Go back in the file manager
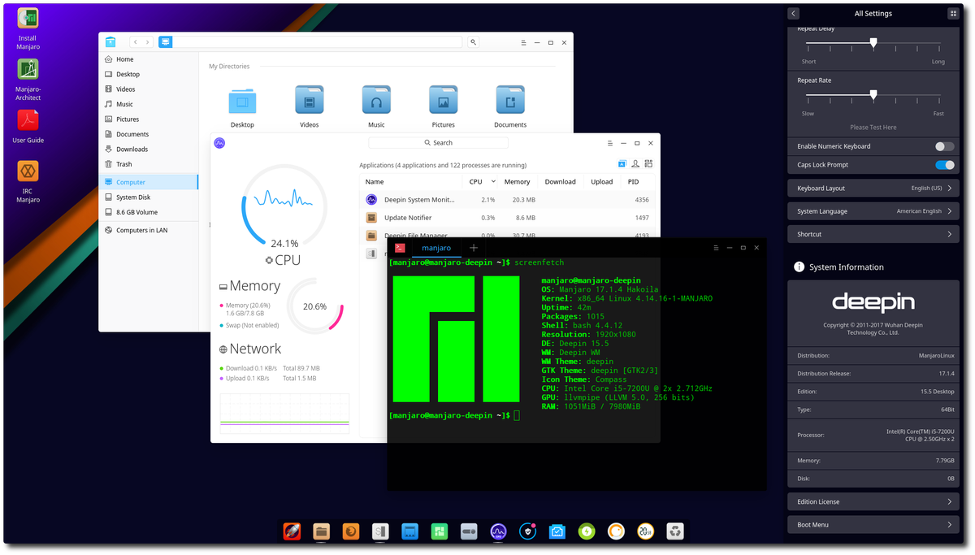The height and width of the screenshot is (555, 975). [x=135, y=41]
